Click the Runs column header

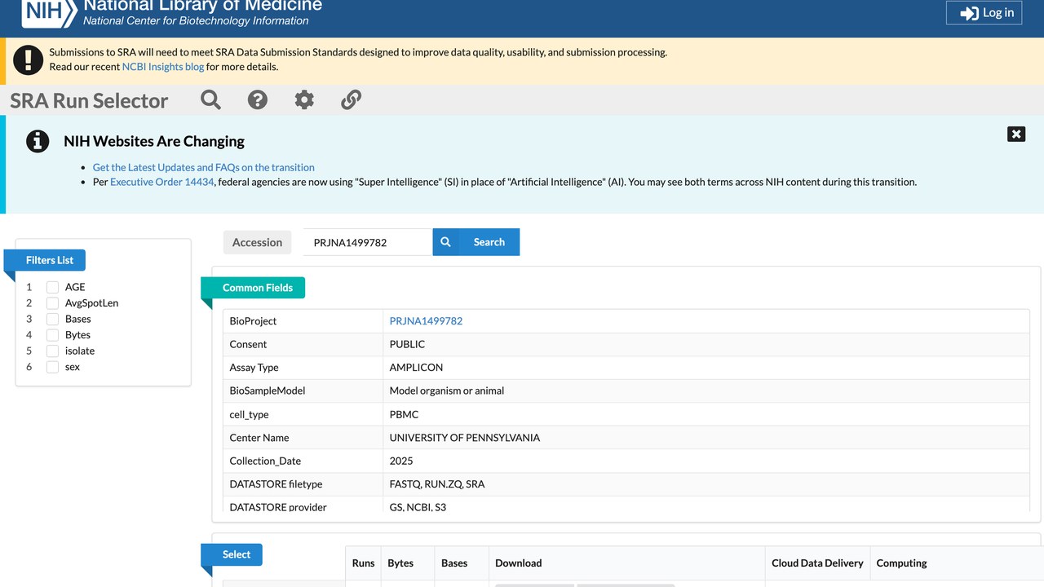point(364,563)
